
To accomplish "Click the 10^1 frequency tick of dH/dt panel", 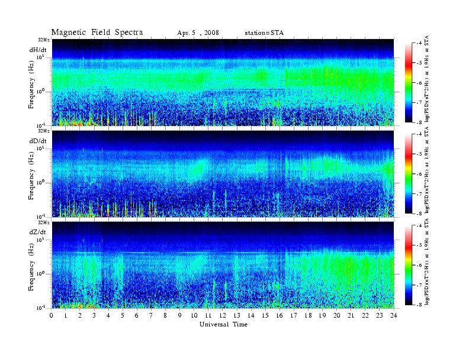I will coord(40,57).
